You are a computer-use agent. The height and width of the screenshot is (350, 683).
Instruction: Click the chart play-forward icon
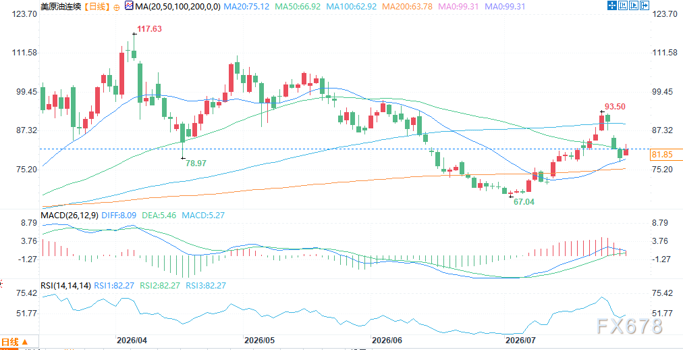coord(634,5)
